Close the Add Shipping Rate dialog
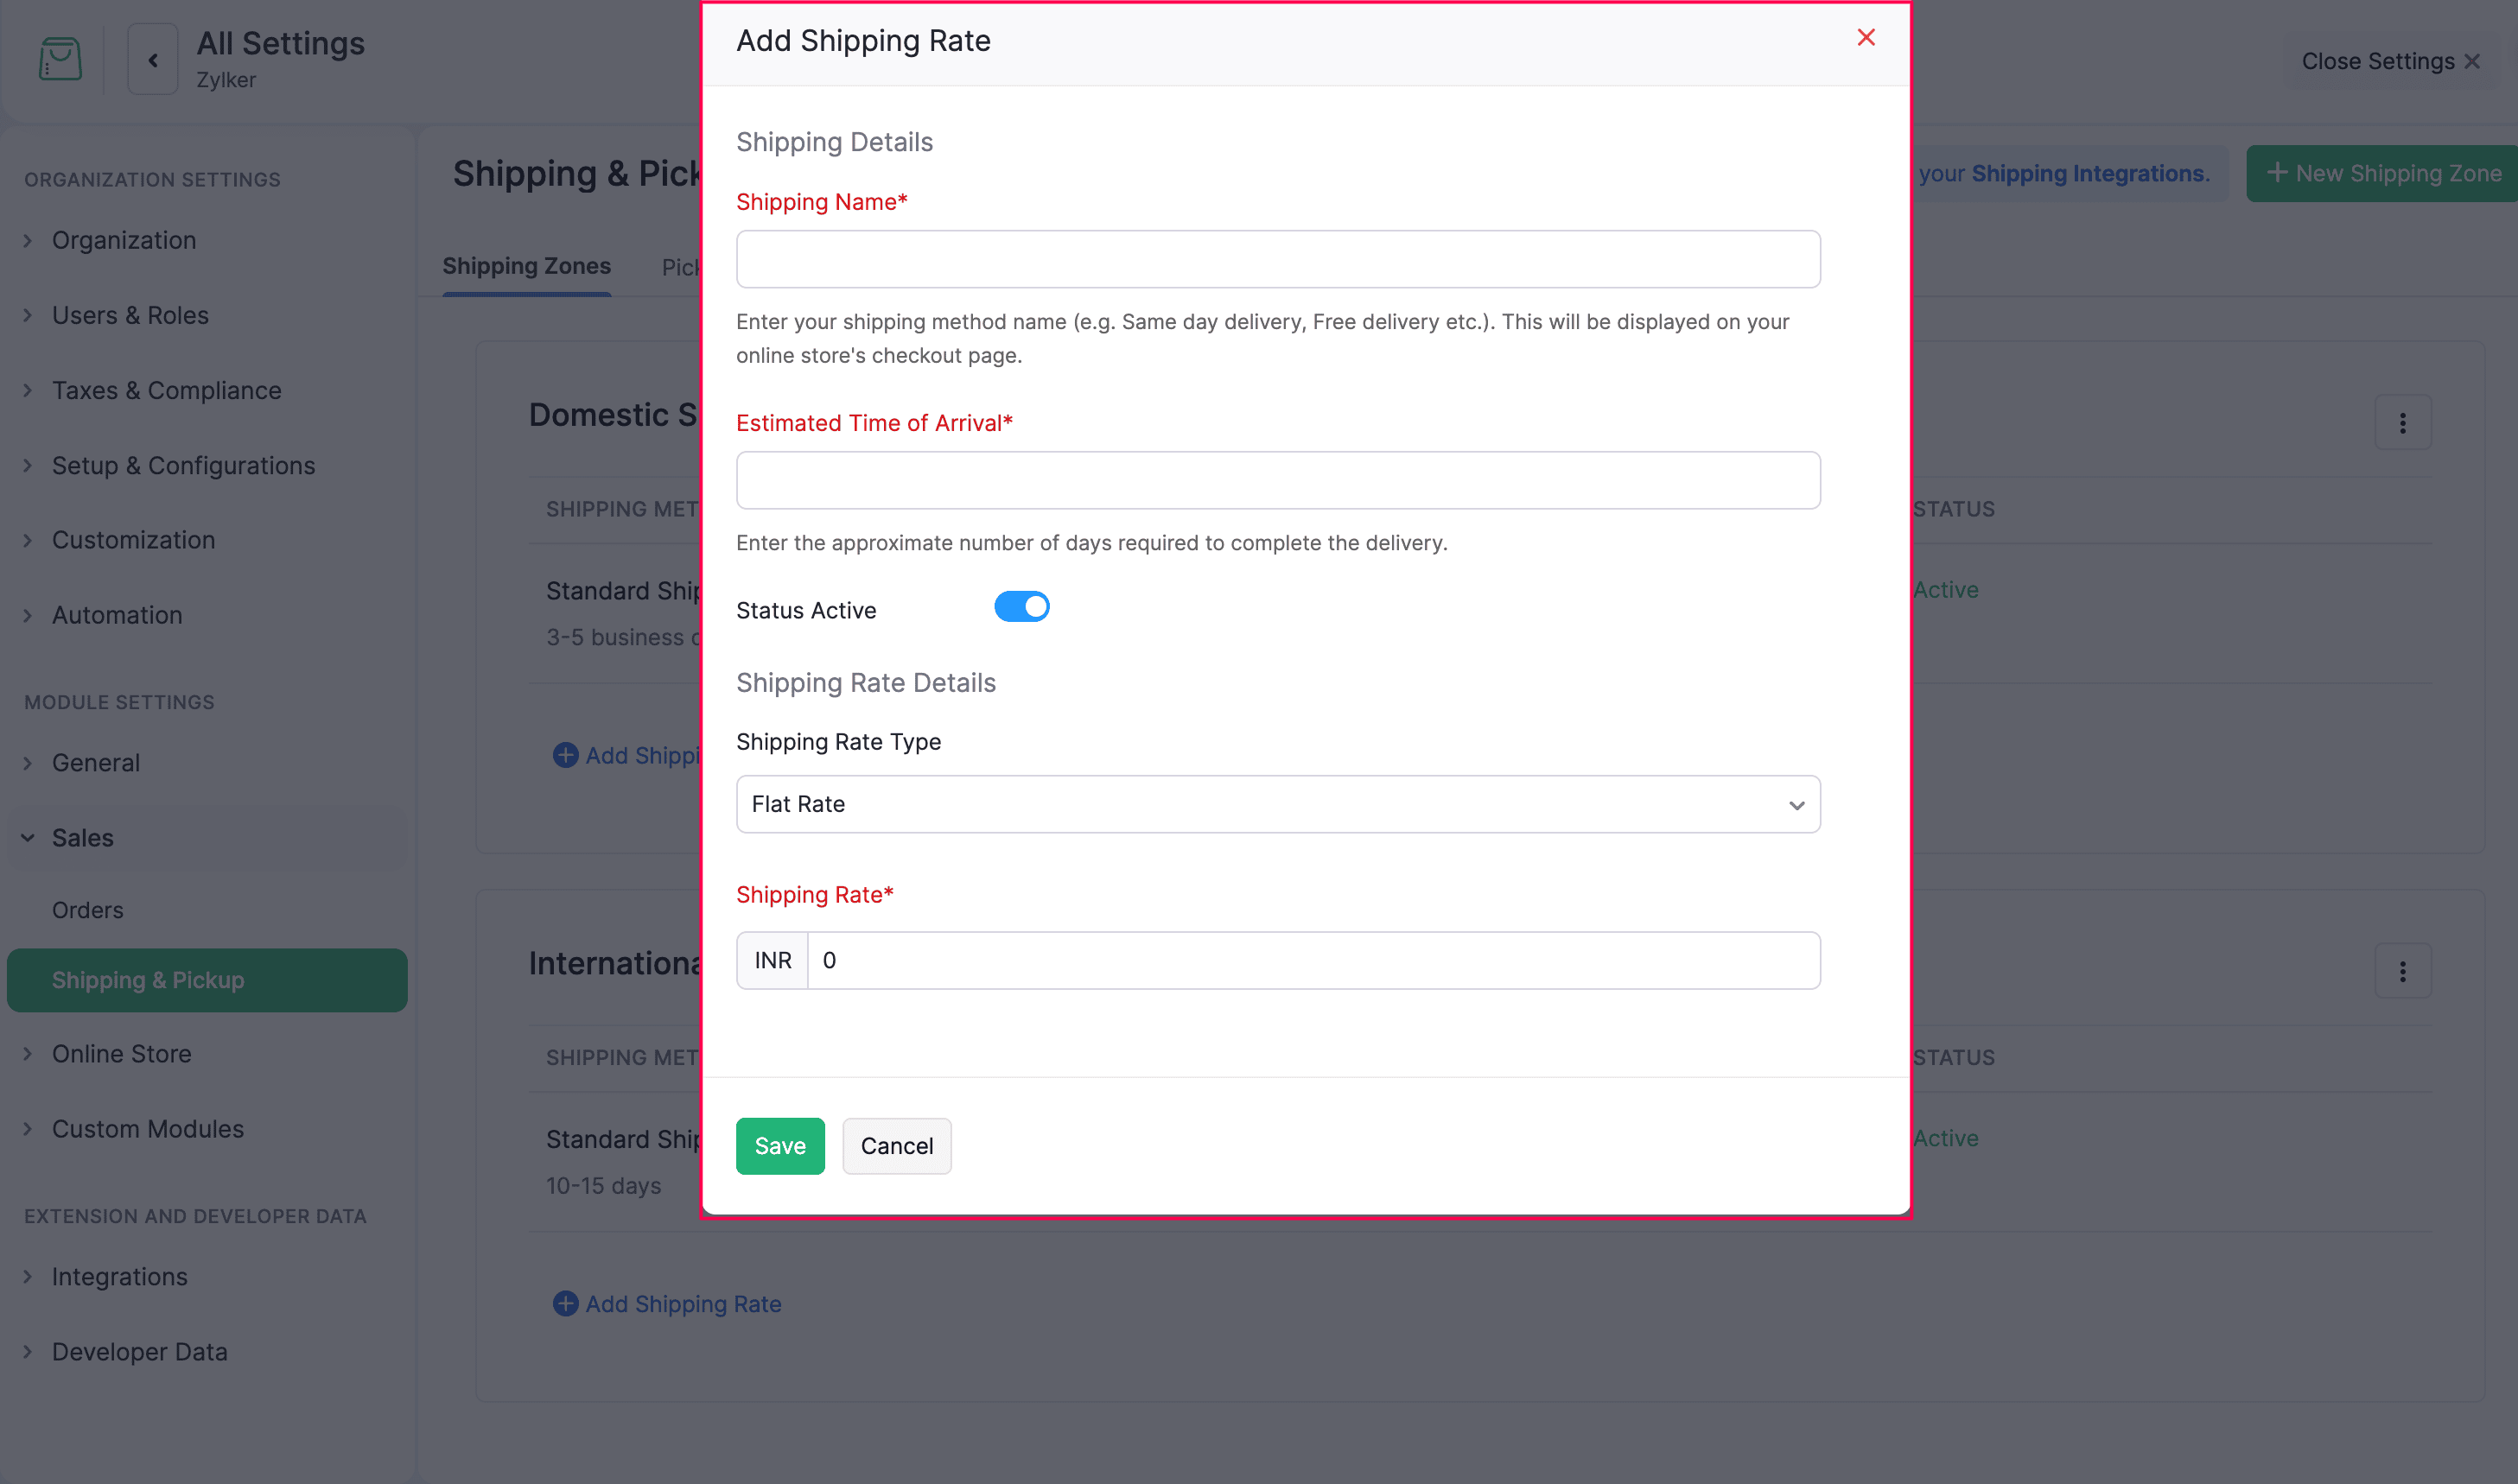This screenshot has width=2518, height=1484. pos(1866,38)
